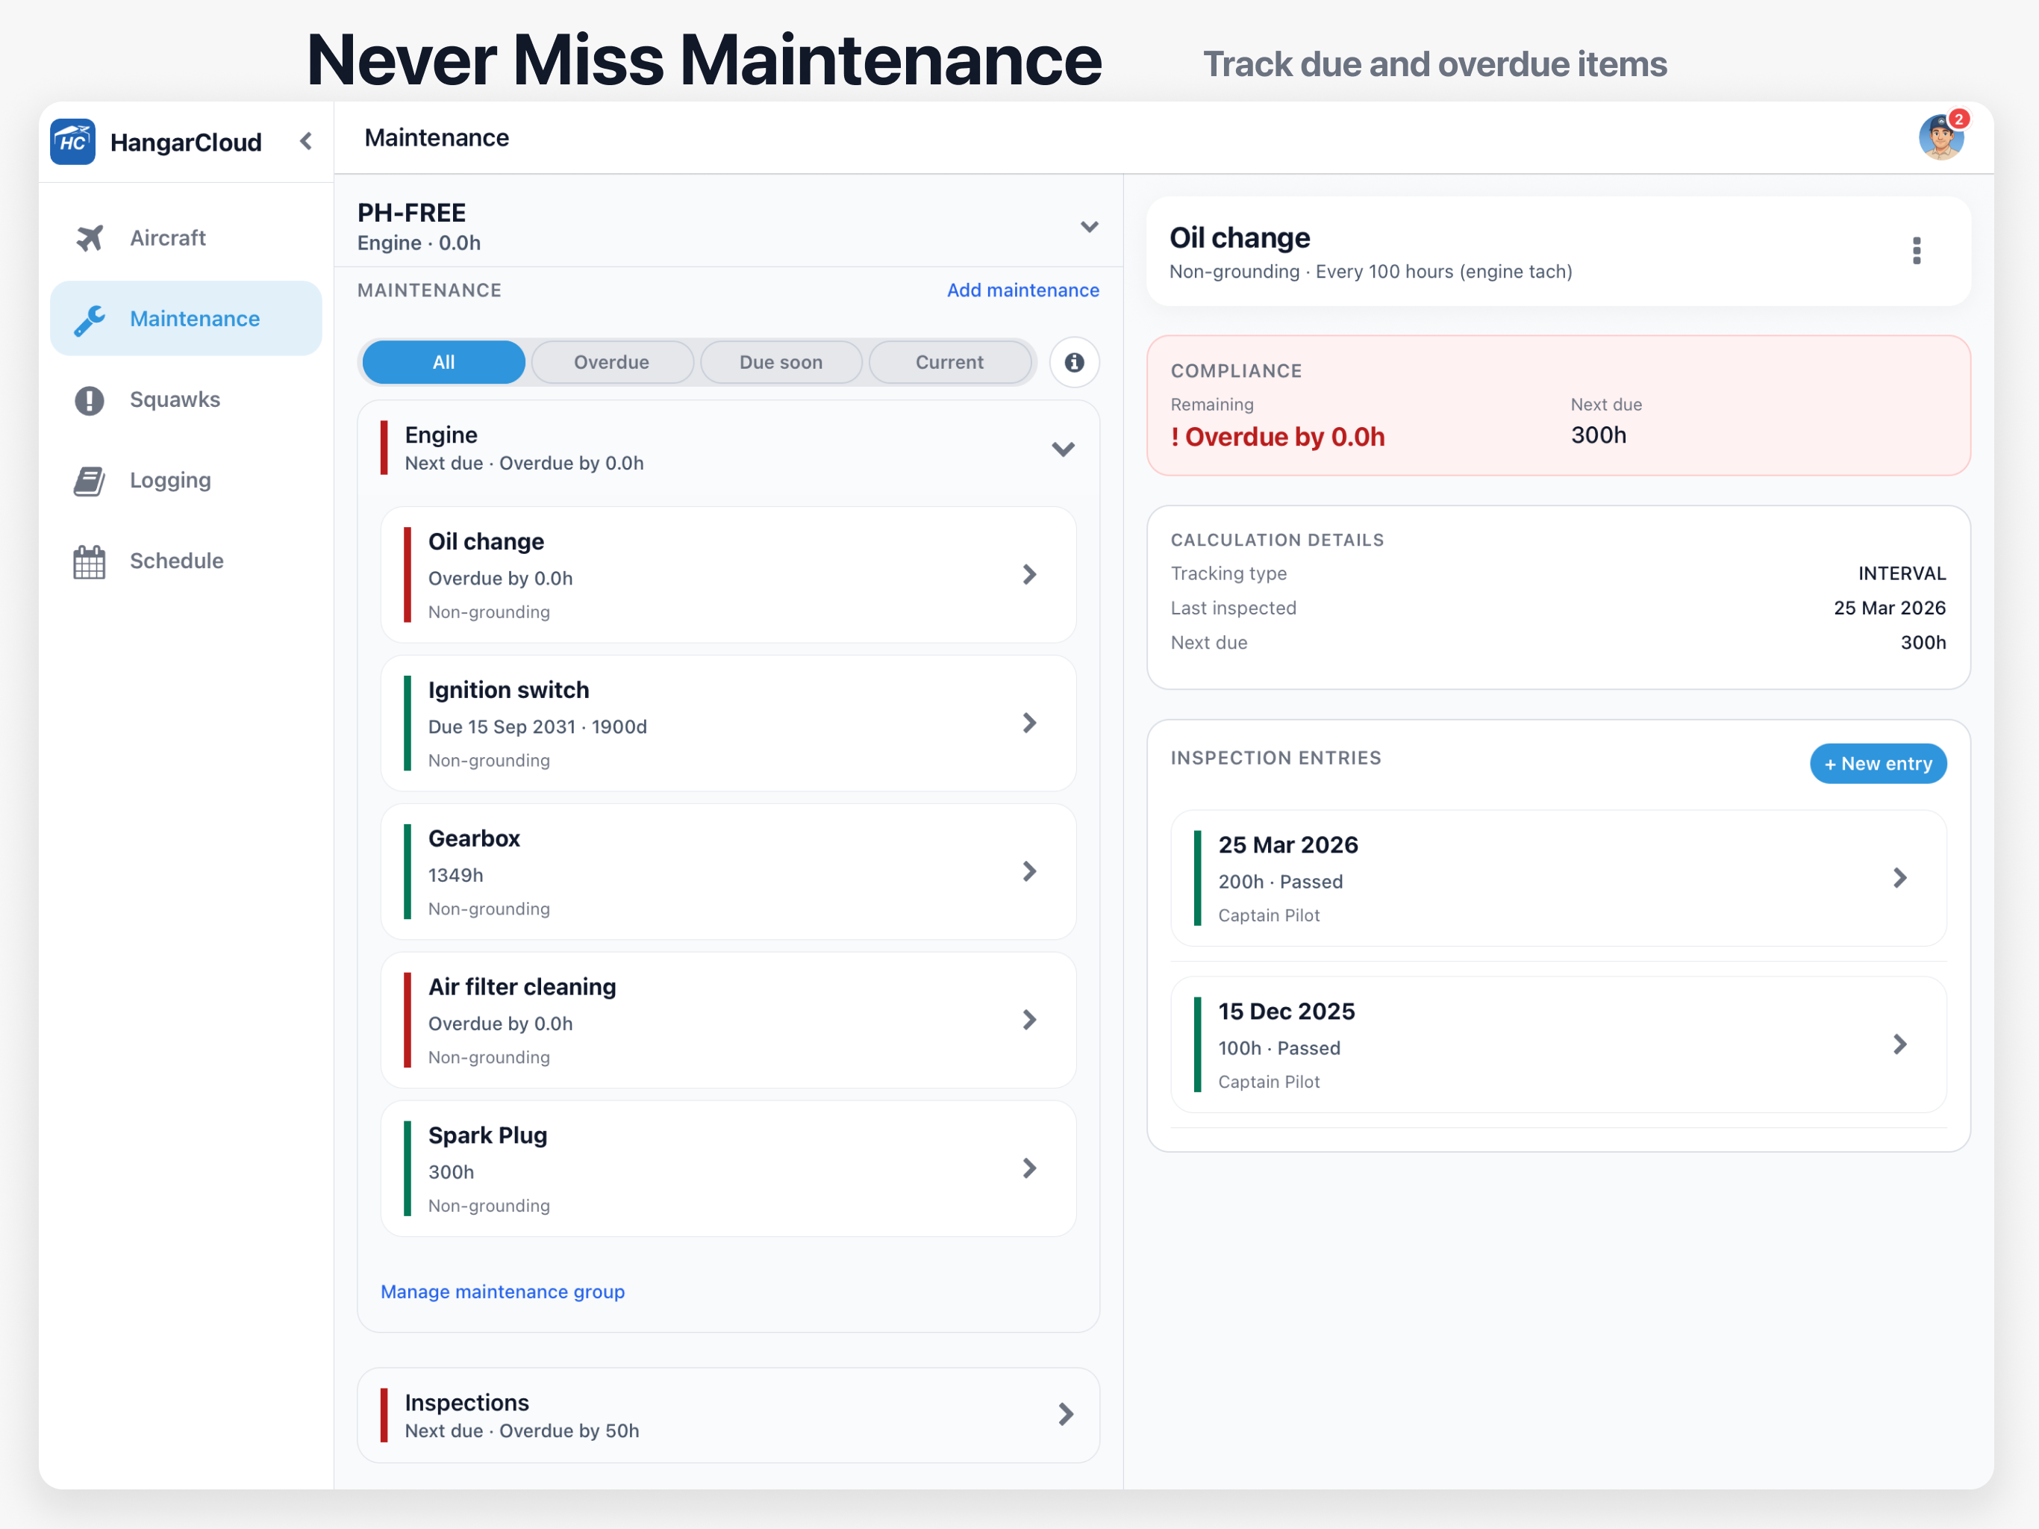Click the Schedule calendar icon
This screenshot has width=2039, height=1529.
point(90,561)
